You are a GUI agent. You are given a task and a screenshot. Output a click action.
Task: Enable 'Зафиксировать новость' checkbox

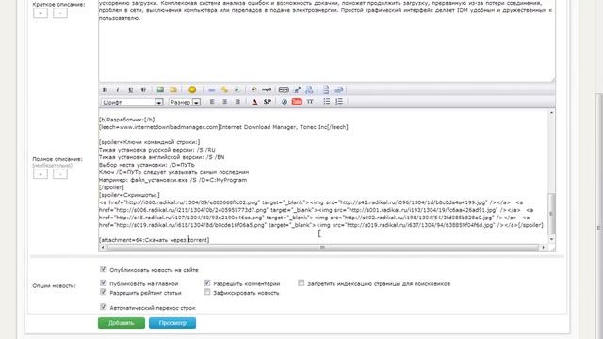coord(207,292)
